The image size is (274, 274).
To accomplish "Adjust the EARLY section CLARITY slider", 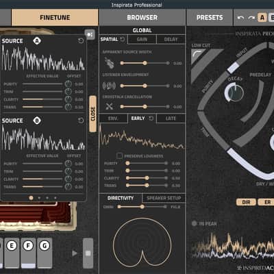I will (147, 178).
